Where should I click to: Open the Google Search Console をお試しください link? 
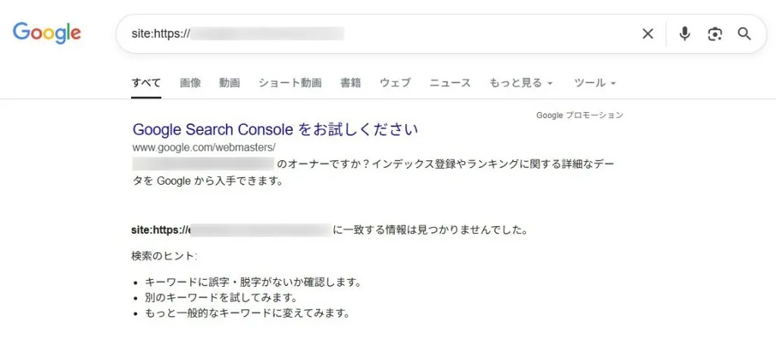coord(275,129)
